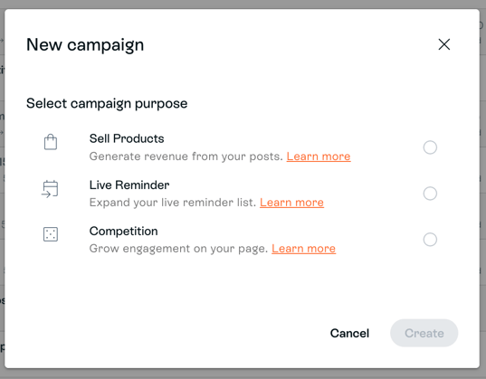Click 'Expand your live reminder list' text

[173, 203]
